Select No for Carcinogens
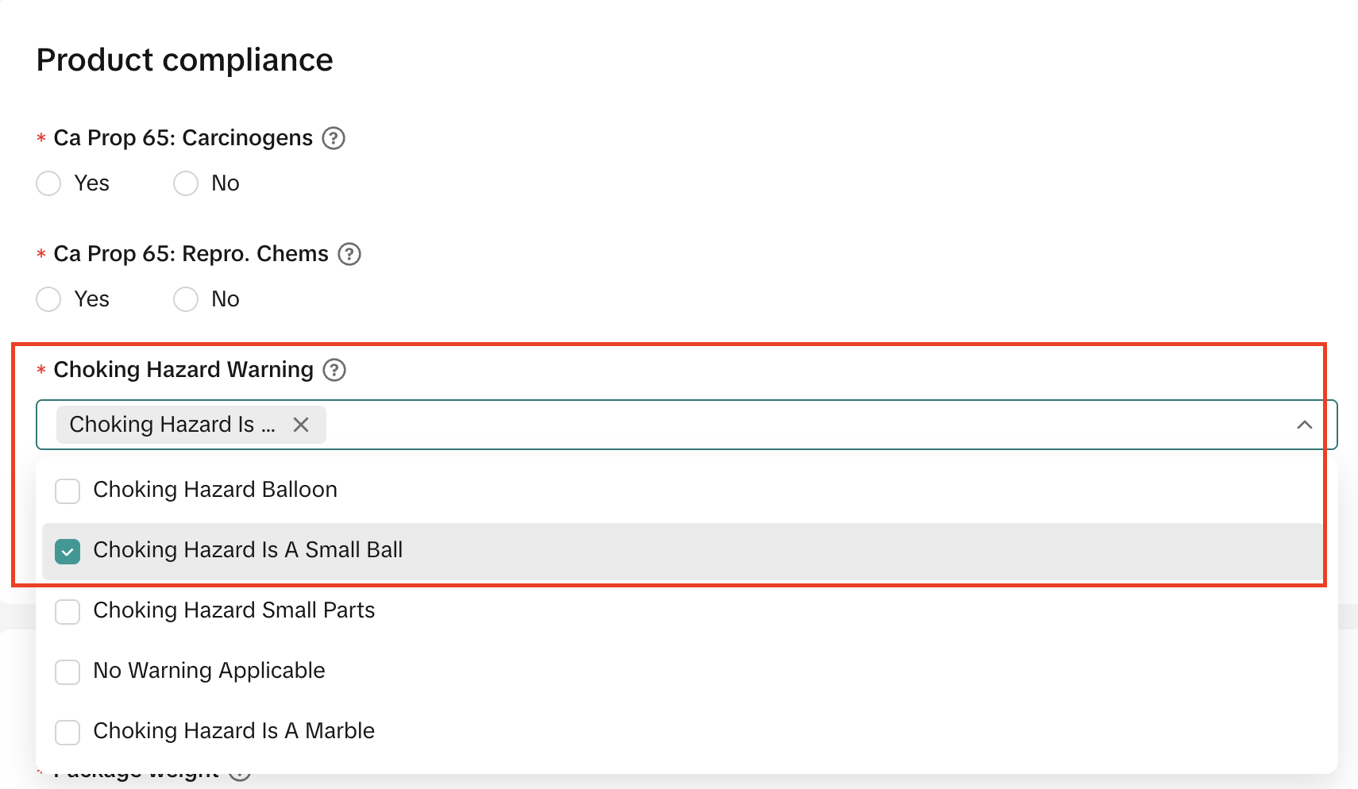1358x789 pixels. pos(186,183)
